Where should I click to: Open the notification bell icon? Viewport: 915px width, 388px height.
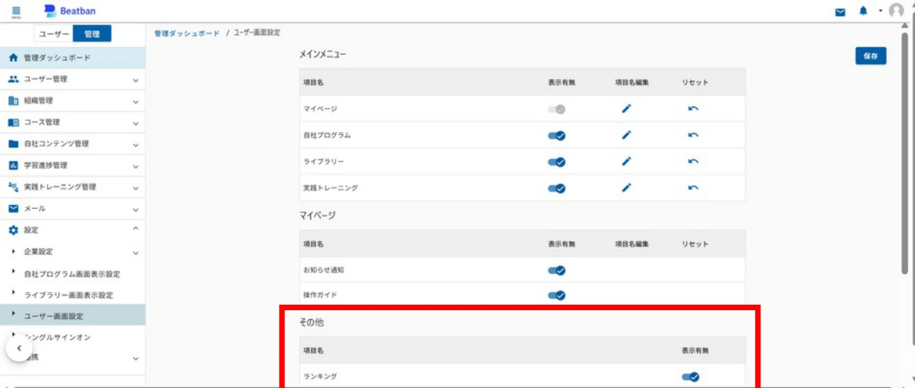coord(863,11)
